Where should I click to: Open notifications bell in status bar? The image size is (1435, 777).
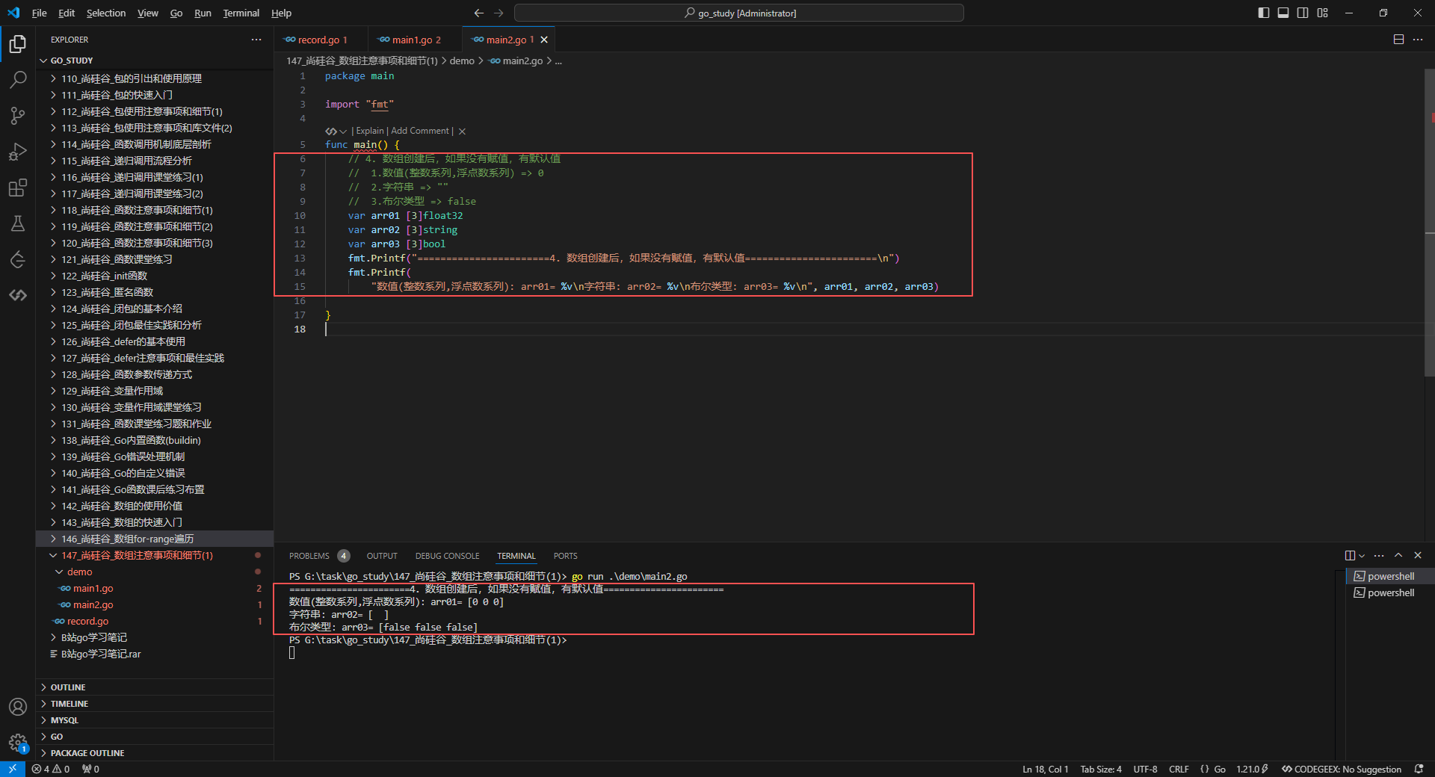[1419, 769]
